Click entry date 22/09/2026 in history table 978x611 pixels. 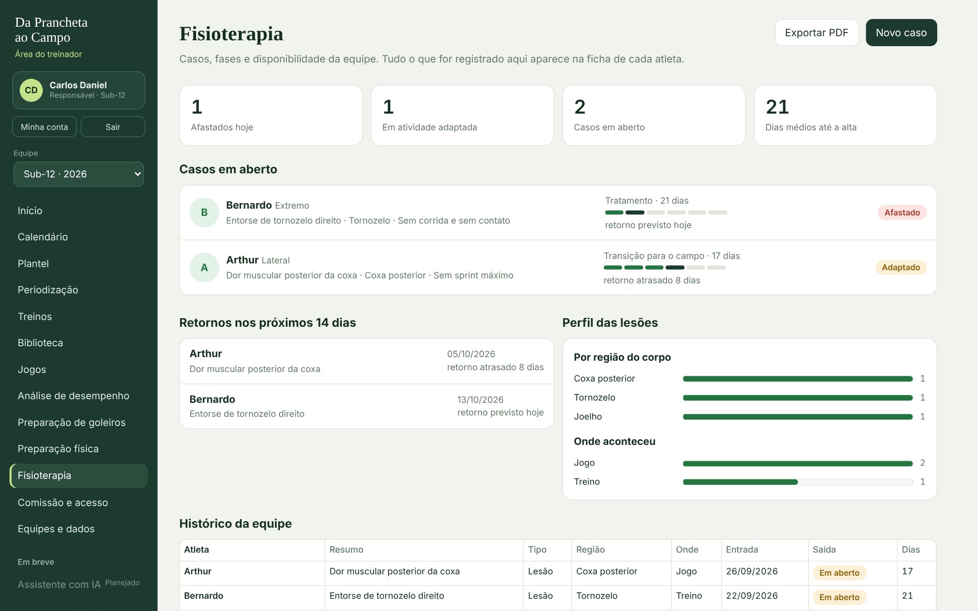pos(752,596)
